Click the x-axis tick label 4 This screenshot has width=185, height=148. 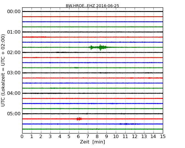pyautogui.click(x=60, y=137)
